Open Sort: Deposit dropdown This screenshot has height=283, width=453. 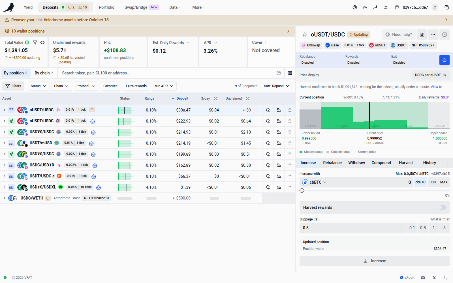coord(277,86)
